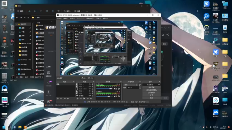232x130 pixels.
Task: Collapse the 快速访问 tree node
Action: coord(16,24)
